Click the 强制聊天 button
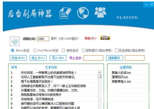Screen dimensions: 154x109 coord(114,58)
